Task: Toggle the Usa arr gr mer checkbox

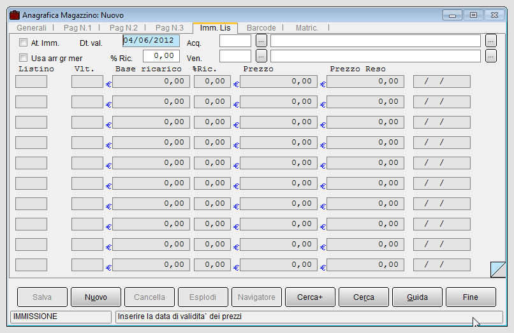Action: coord(23,58)
